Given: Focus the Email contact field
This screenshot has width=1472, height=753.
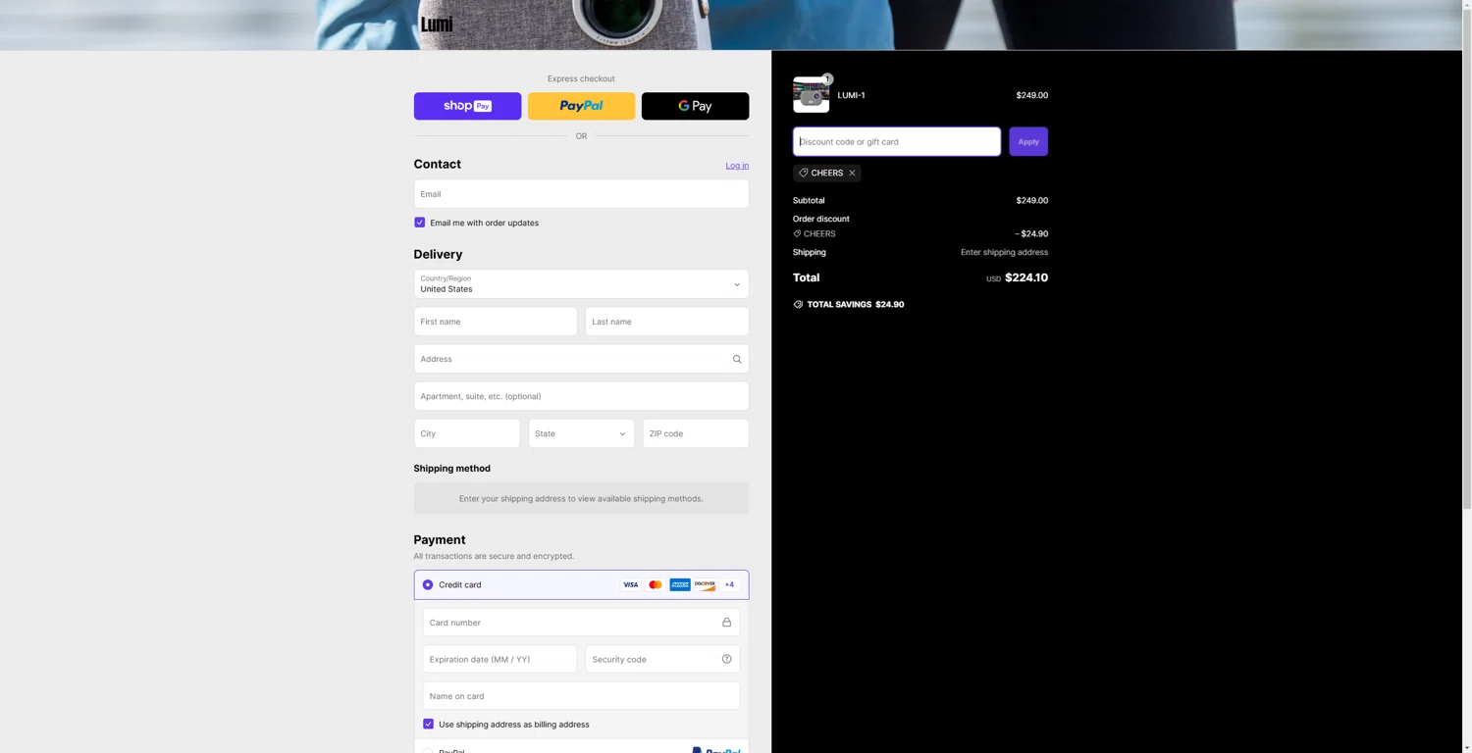Looking at the screenshot, I should [581, 194].
